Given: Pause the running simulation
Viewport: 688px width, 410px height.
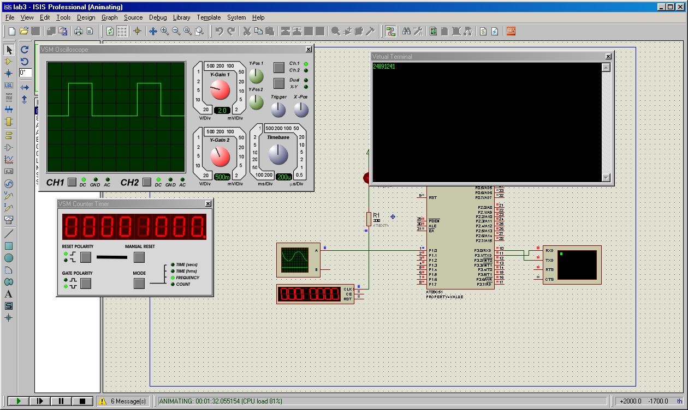Looking at the screenshot, I should 61,401.
